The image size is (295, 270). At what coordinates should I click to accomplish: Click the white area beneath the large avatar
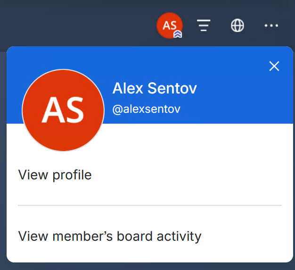(x=63, y=158)
